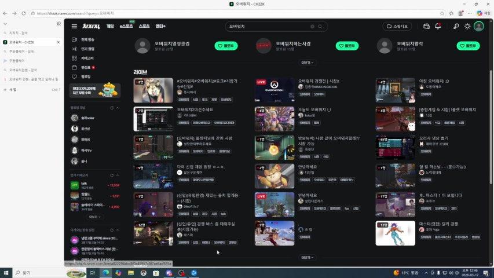Click the cheese reward banner
Screen dimensions: 494x278
pyautogui.click(x=95, y=90)
